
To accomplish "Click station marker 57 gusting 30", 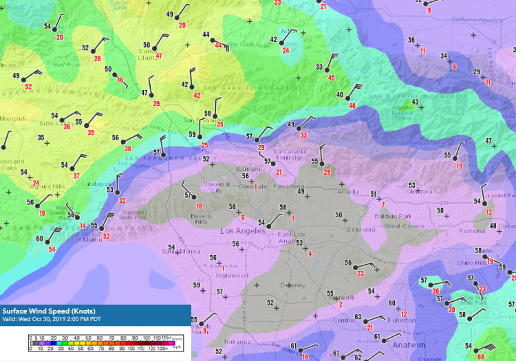I will click(447, 303).
